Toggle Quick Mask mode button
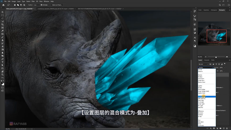This screenshot has height=130, width=231. [2, 87]
